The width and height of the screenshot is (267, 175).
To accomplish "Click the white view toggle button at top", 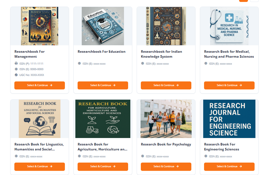I will pos(254,1).
